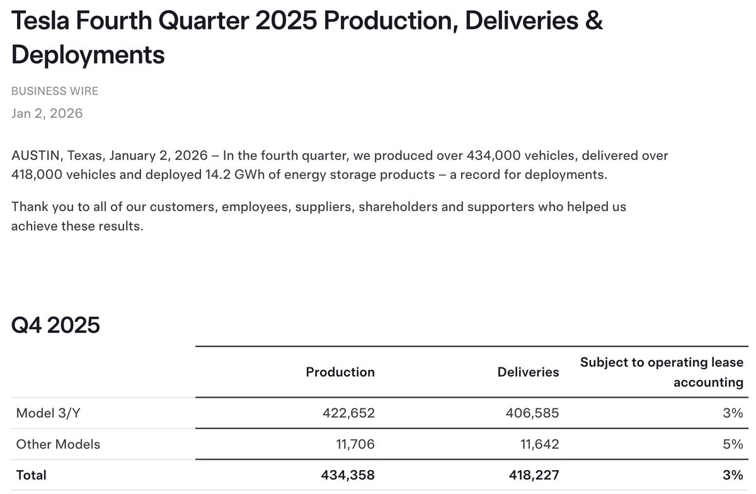Viewport: 756px width, 494px height.
Task: Click the 5% lease accounting cell
Action: point(733,444)
